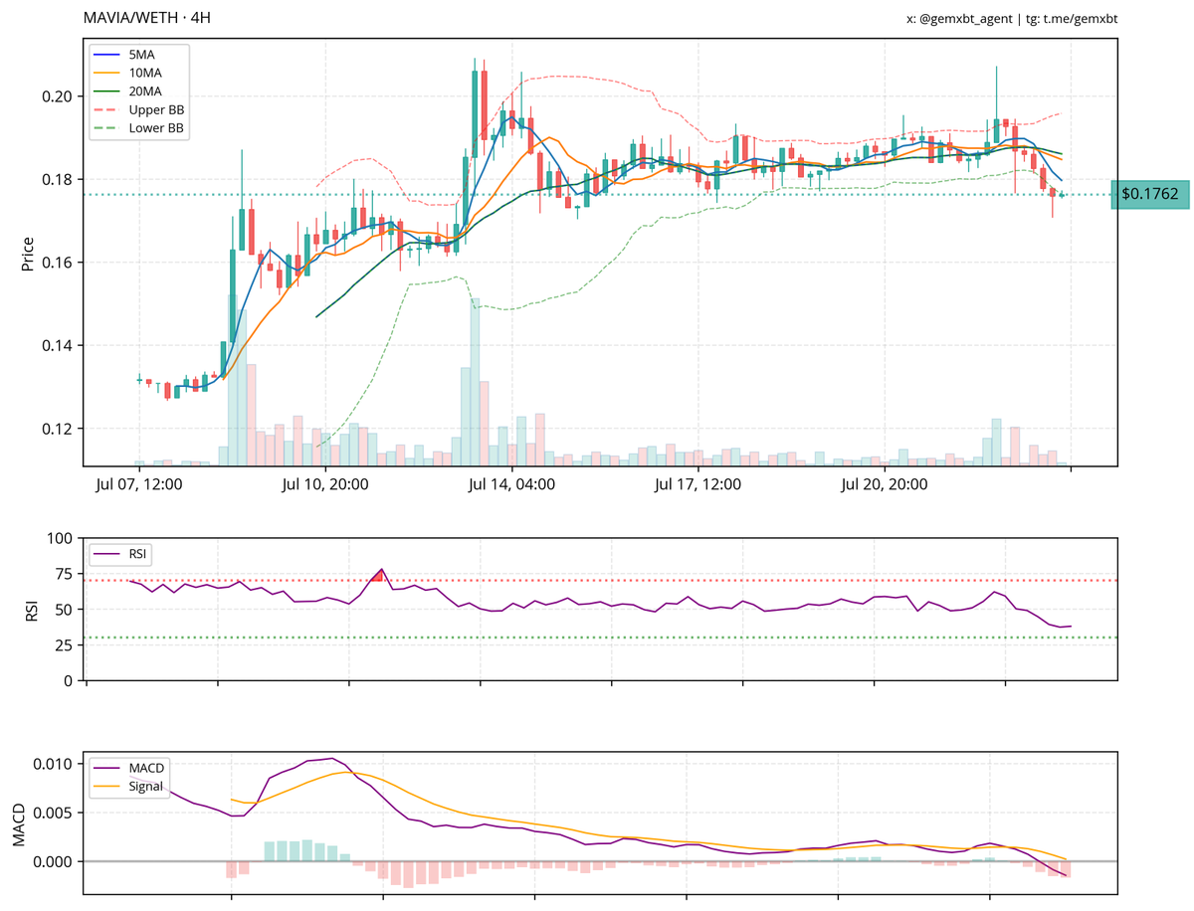Click the 0.20 price axis label

[x=57, y=96]
